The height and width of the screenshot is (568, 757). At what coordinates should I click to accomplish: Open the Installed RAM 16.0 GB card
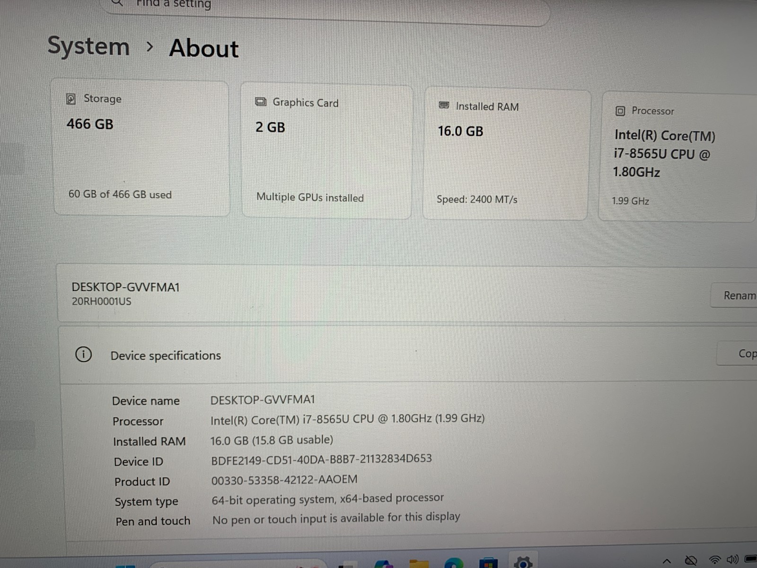point(506,154)
